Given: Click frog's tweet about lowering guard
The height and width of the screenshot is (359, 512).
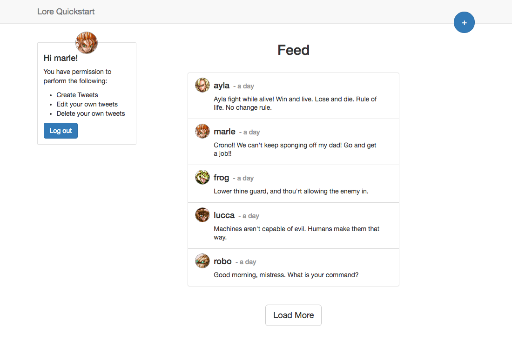Looking at the screenshot, I should click(x=291, y=191).
